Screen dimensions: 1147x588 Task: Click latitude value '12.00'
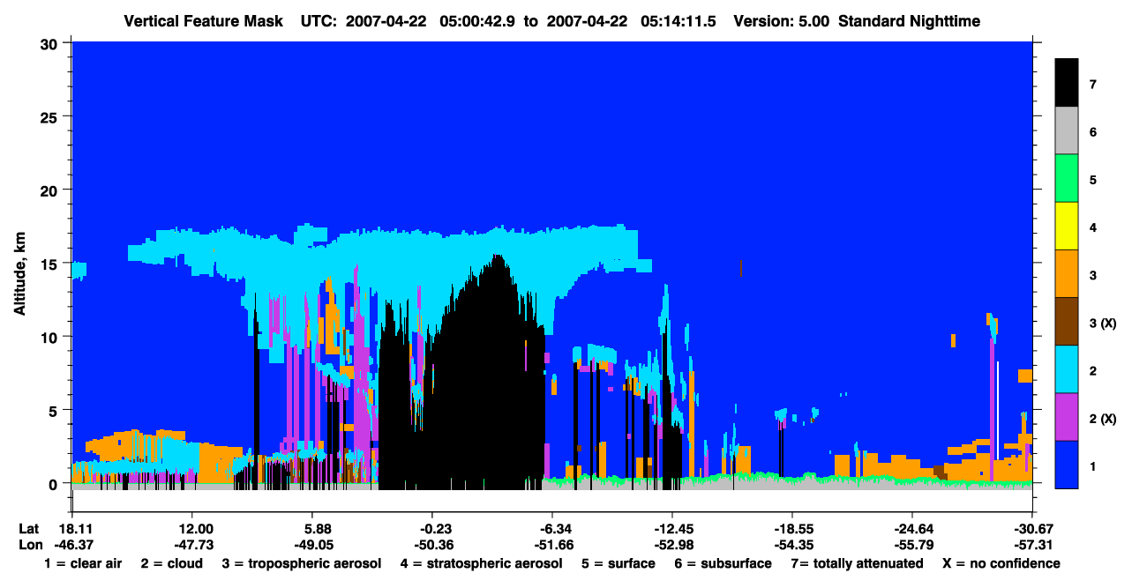(191, 528)
